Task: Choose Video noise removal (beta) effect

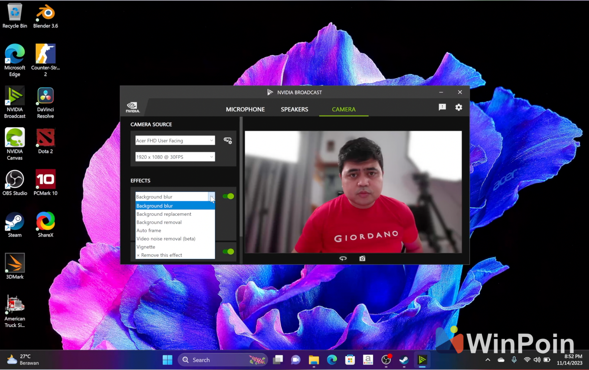Action: pos(175,239)
